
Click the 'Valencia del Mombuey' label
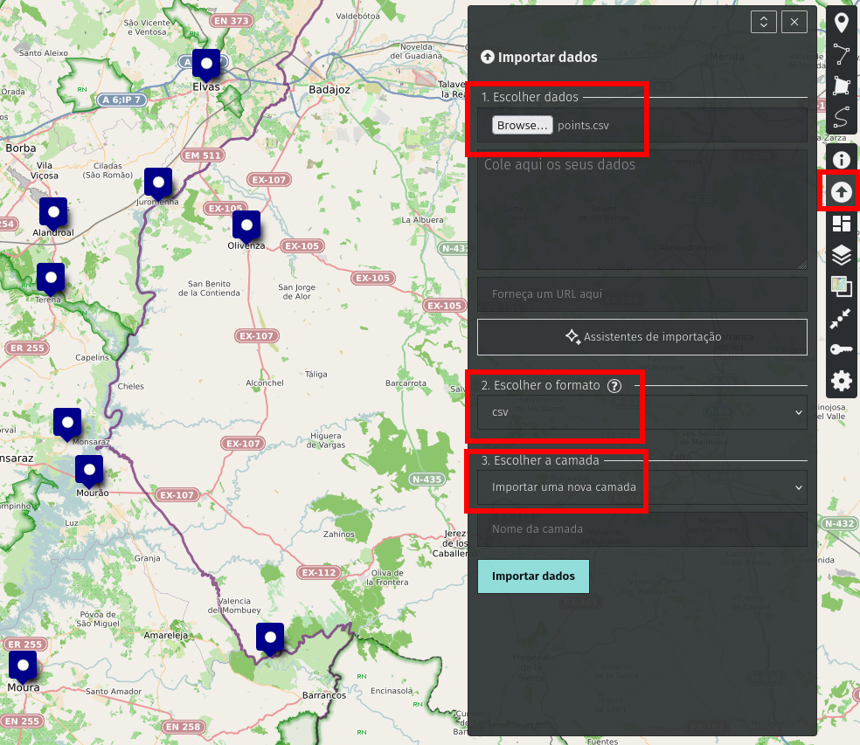[234, 606]
